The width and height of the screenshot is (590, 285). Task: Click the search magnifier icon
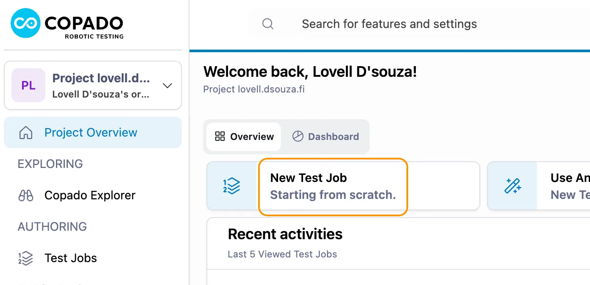click(267, 24)
